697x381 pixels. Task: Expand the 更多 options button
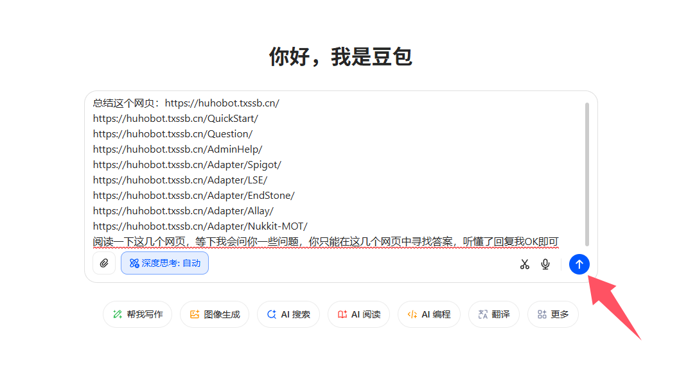pos(553,314)
